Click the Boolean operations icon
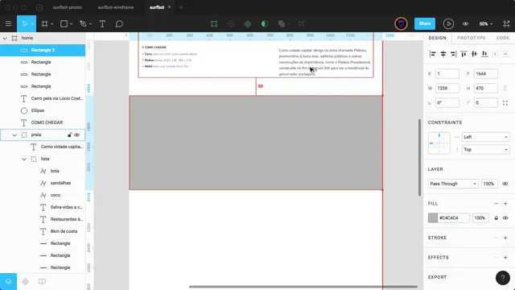This screenshot has height=290, width=515. (x=282, y=23)
